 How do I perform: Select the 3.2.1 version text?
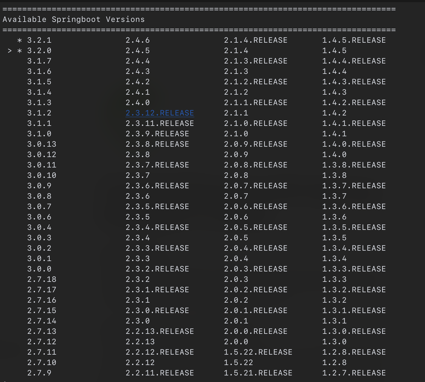pos(39,40)
